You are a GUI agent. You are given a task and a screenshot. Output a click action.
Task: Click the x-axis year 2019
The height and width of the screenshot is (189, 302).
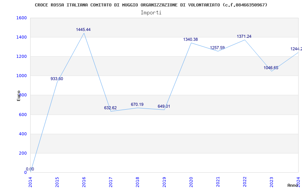pyautogui.click(x=164, y=182)
